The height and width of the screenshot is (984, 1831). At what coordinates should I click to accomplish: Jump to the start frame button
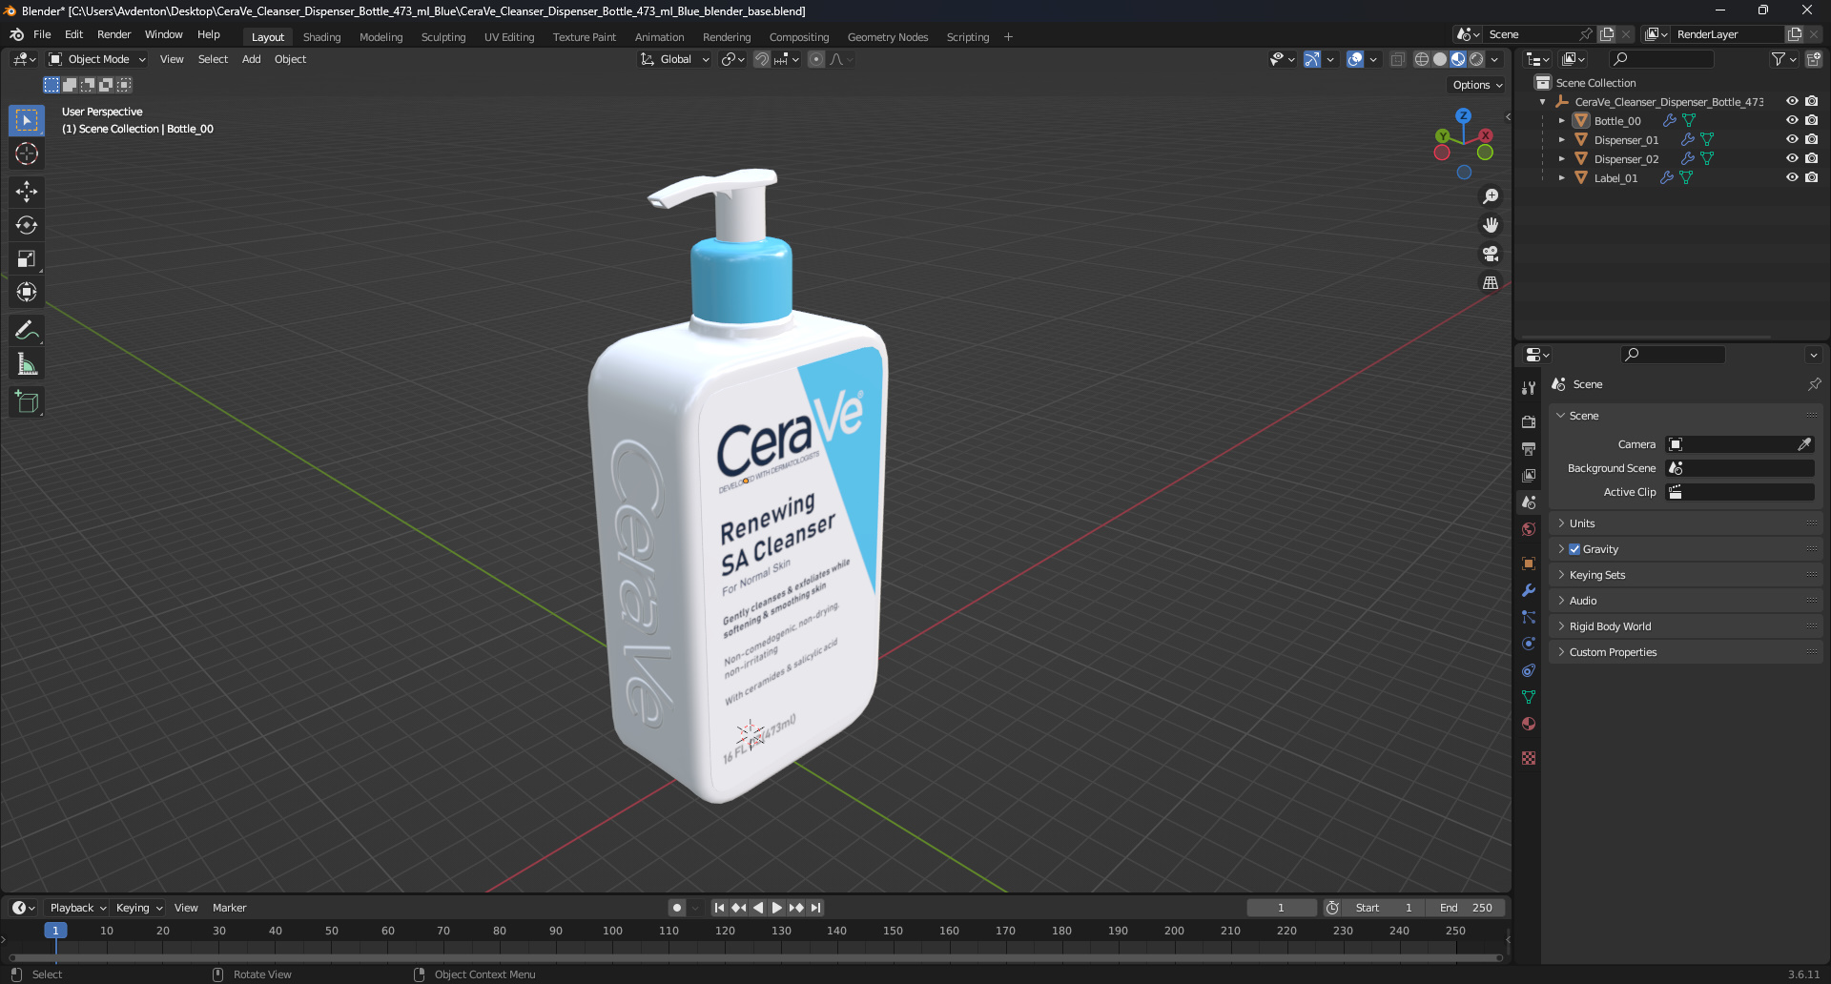(x=719, y=908)
